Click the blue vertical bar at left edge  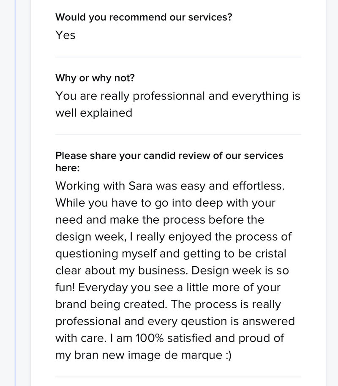(x=16, y=193)
